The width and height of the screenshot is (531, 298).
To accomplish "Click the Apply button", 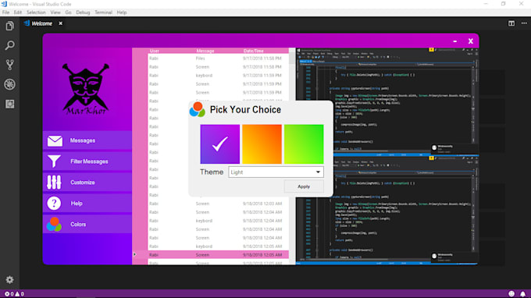I will tap(304, 186).
